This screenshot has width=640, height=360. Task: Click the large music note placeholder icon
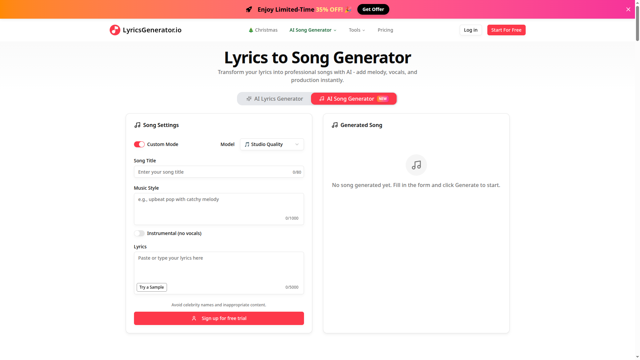[416, 165]
